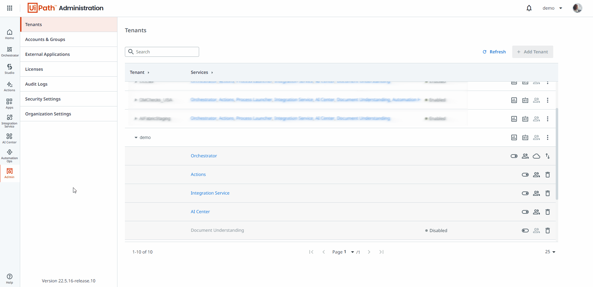Click the Refresh button
Screen dimensions: 593x287
494,52
